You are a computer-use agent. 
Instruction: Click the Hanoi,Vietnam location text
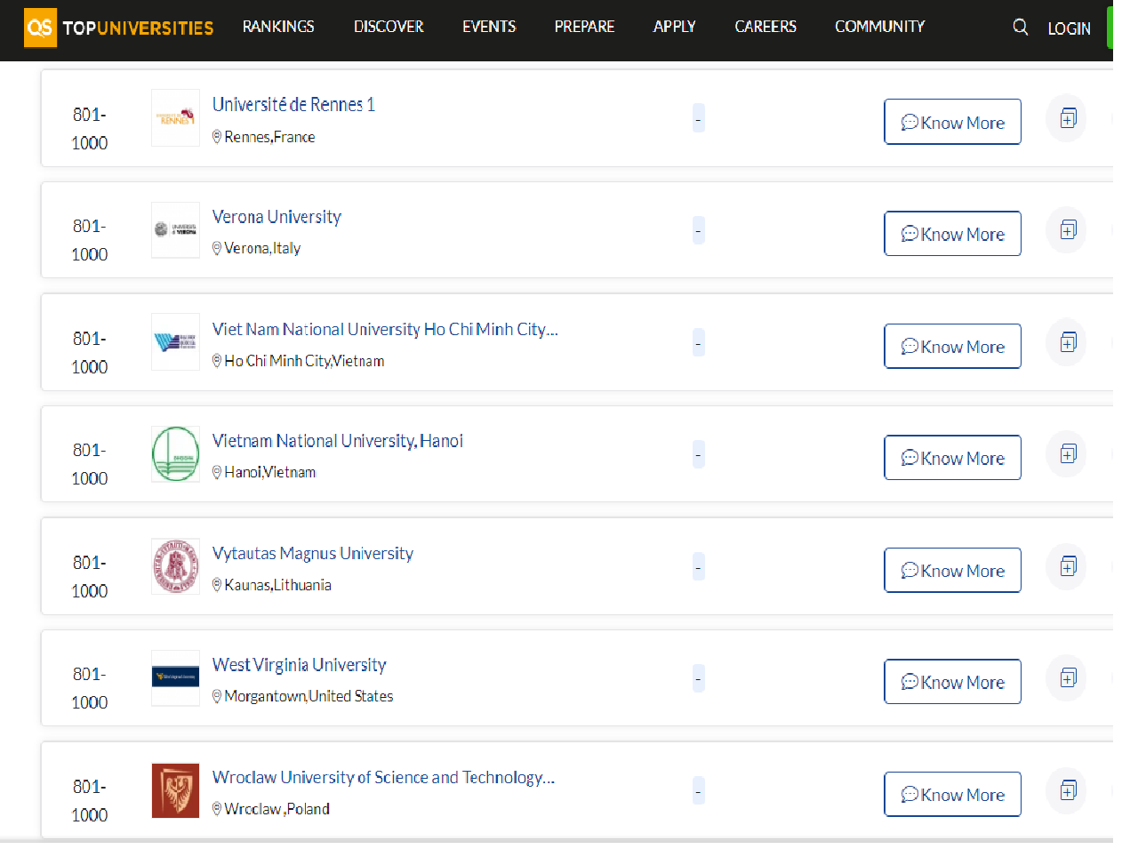[269, 472]
